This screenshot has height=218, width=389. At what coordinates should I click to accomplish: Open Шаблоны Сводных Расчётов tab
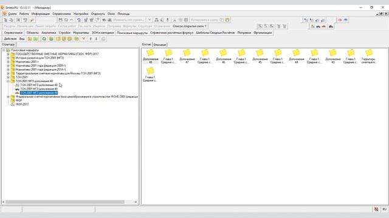point(215,33)
